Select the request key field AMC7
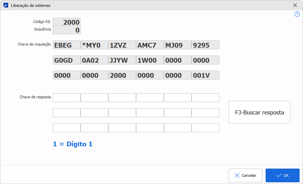Viewport: 303px width, 184px height. [150, 45]
